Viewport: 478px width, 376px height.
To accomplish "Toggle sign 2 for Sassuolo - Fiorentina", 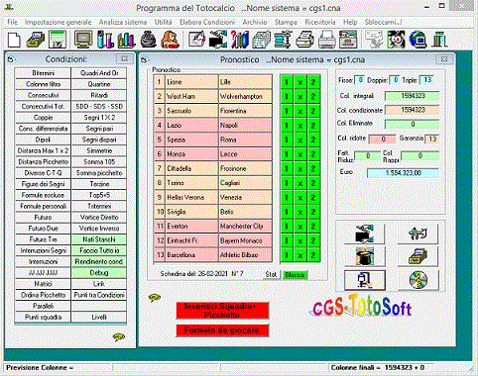I will click(x=313, y=111).
